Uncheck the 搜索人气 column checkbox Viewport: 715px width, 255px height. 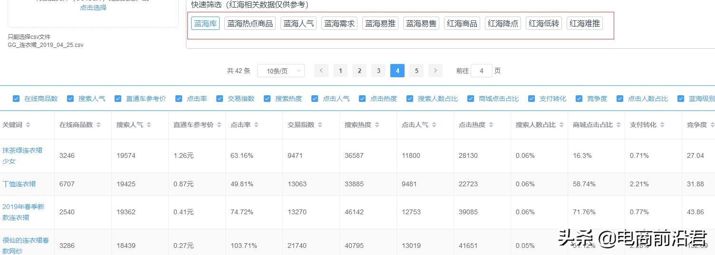(x=70, y=99)
